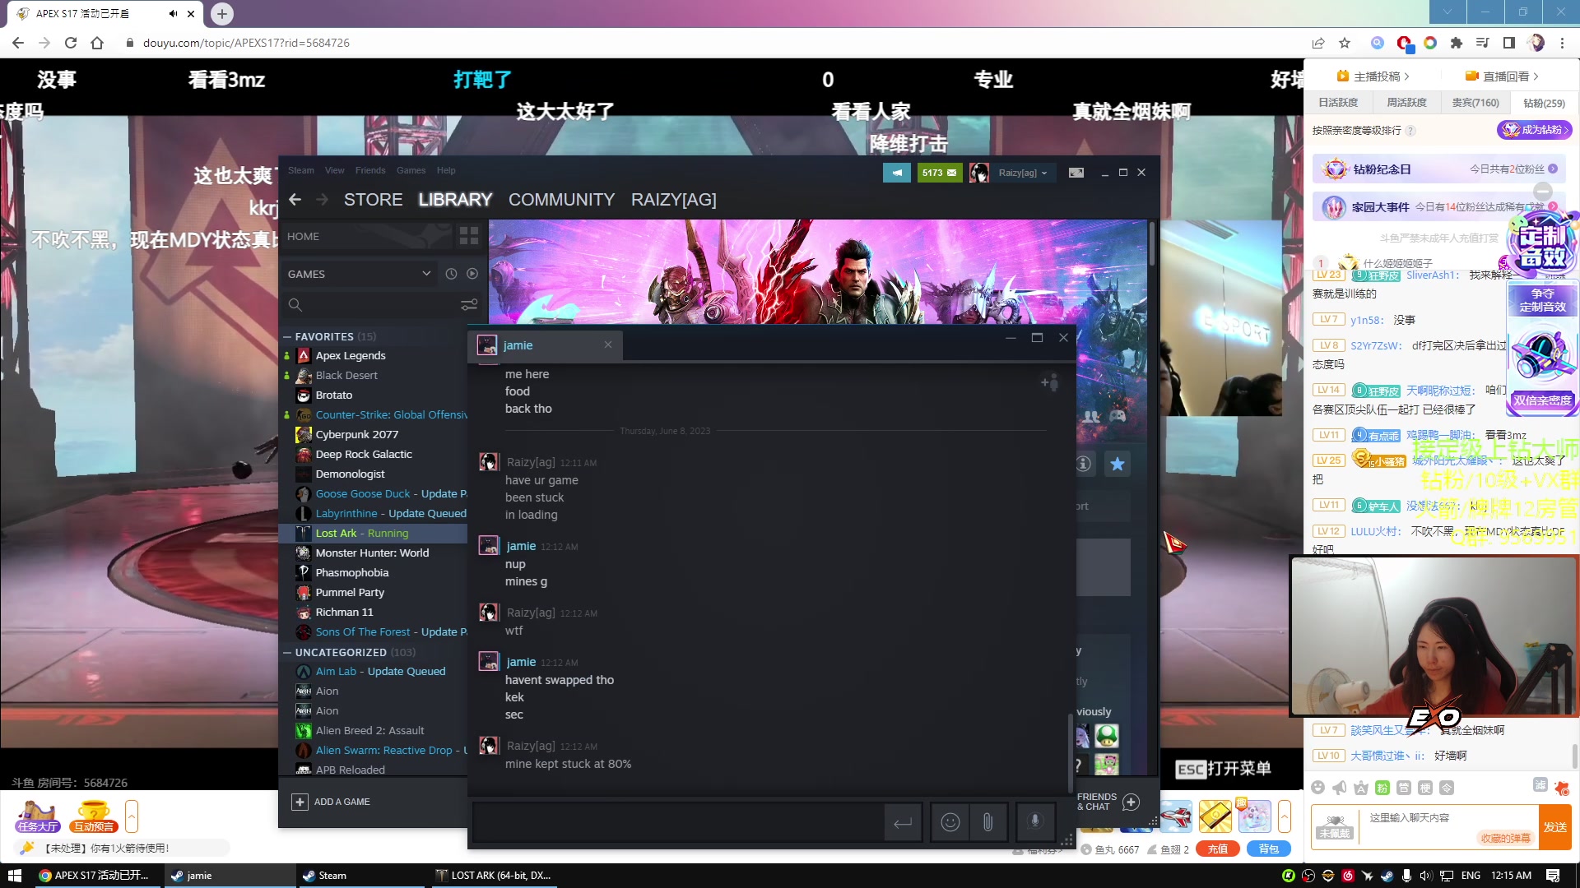Toggle ready-to-play games filter icon

coord(472,274)
